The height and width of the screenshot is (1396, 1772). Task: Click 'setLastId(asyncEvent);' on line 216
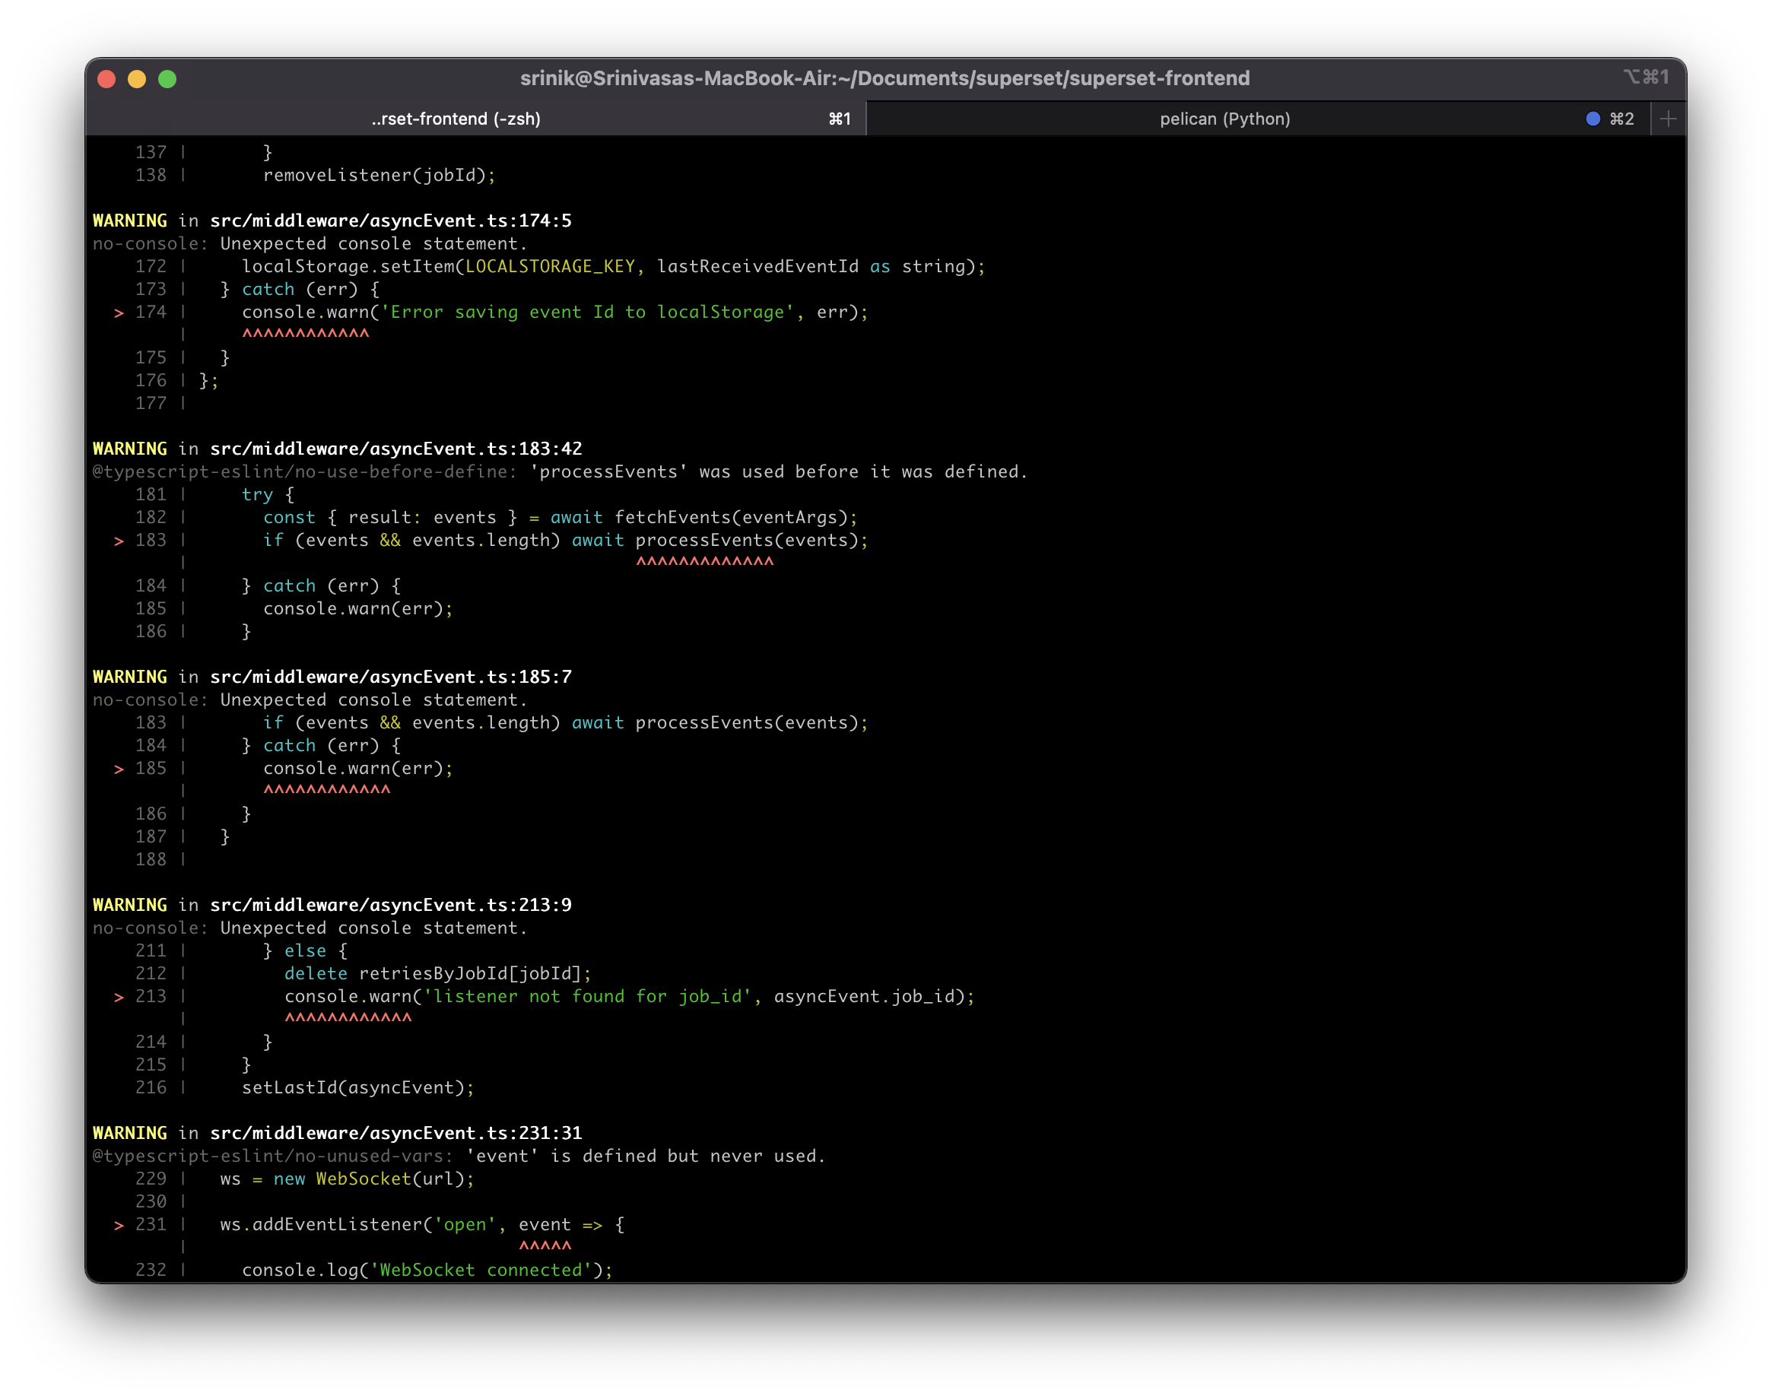358,1087
